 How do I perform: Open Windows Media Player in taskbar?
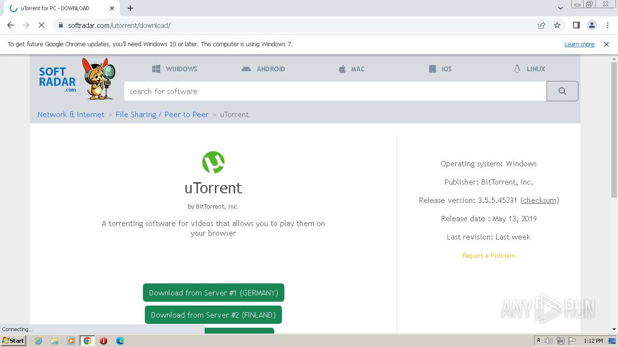tap(71, 341)
